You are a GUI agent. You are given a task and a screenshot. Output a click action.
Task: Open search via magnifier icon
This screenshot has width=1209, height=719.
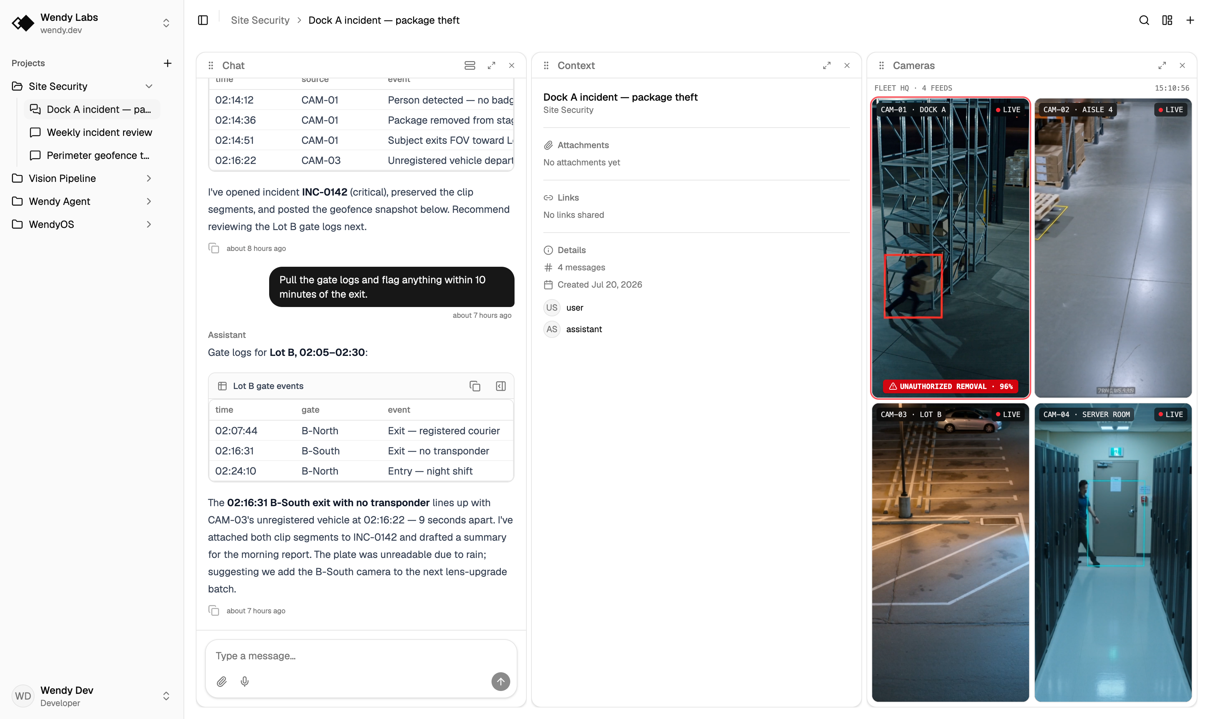[x=1144, y=20]
